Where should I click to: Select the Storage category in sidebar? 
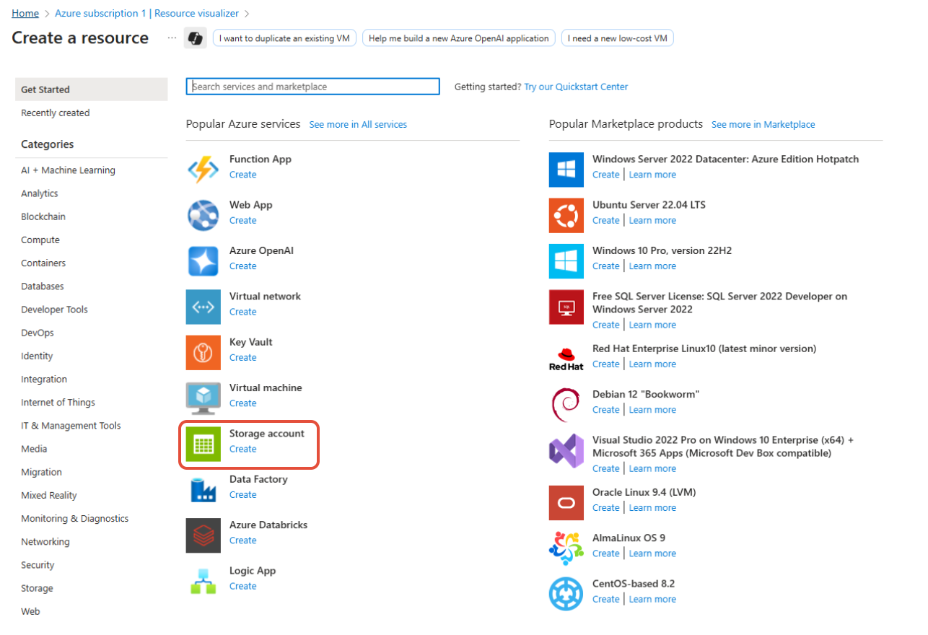coord(37,588)
